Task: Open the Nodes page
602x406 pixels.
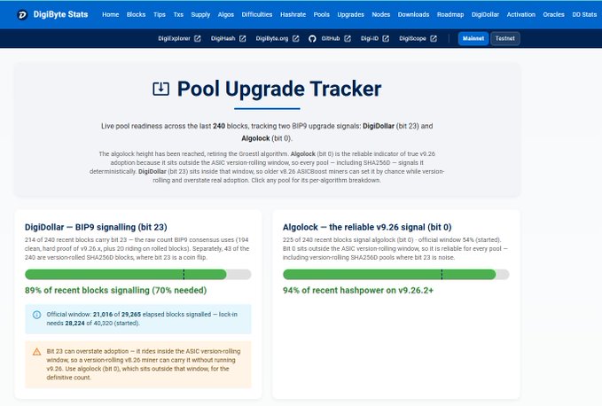Action: click(x=381, y=14)
